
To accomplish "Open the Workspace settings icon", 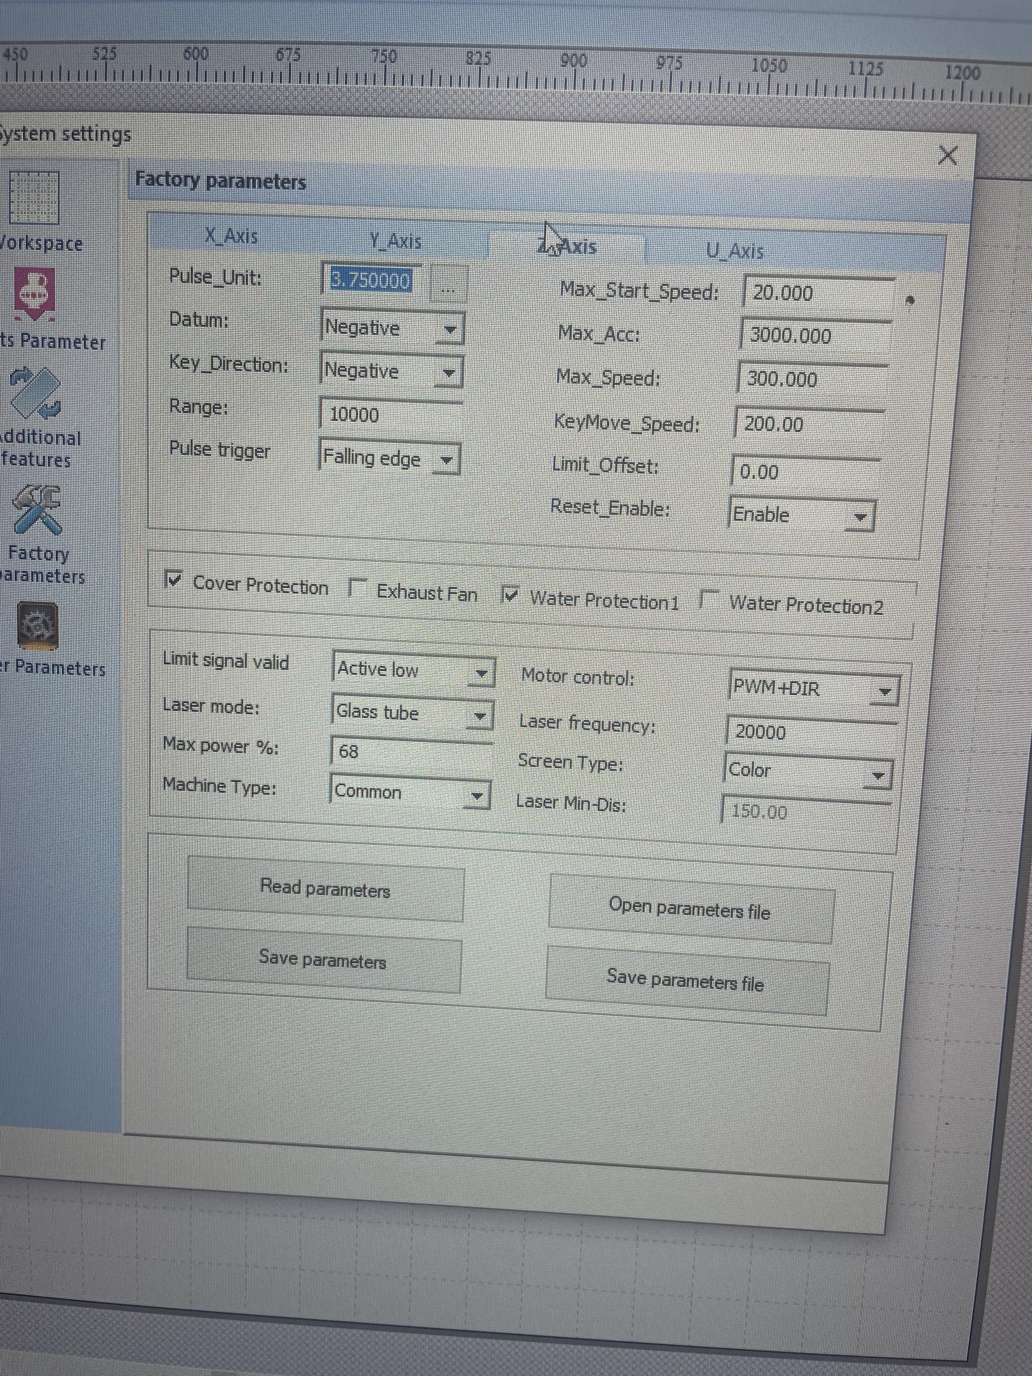I will coord(35,197).
